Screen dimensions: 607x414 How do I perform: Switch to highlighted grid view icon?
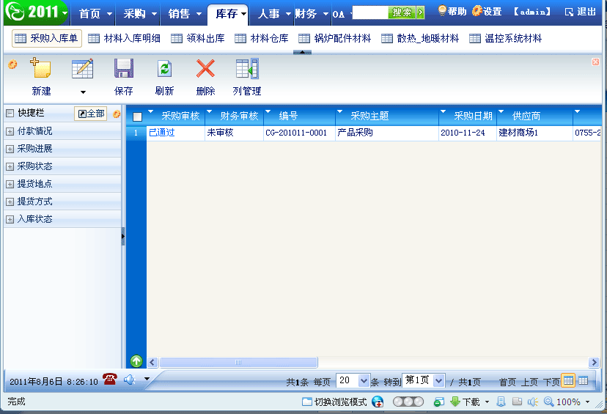coord(568,380)
